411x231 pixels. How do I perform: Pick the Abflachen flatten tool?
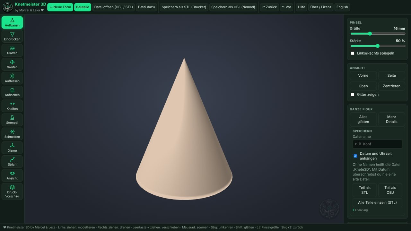(x=12, y=92)
